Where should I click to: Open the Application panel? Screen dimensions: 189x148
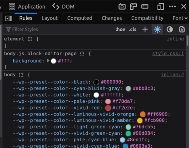click(x=27, y=7)
